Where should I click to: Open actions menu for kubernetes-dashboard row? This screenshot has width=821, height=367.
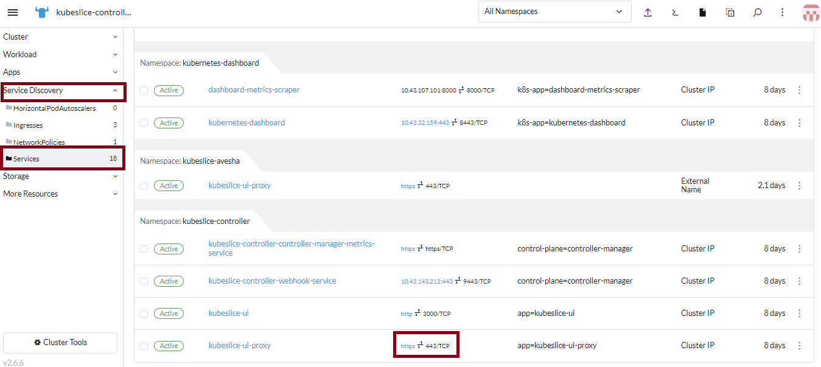tap(799, 123)
